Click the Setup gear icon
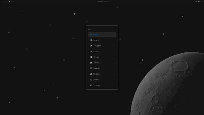 click(91, 57)
